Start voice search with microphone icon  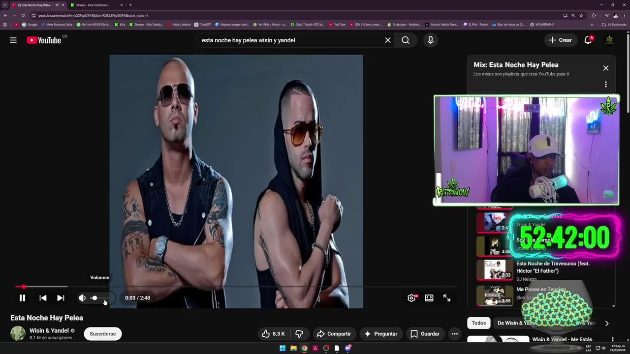[x=431, y=40]
